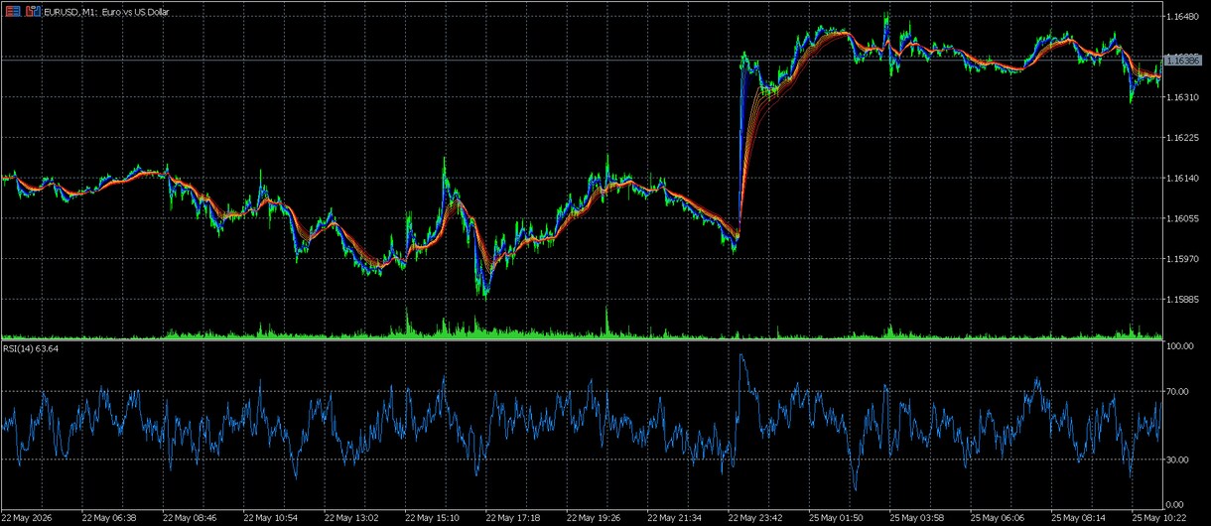The image size is (1211, 526).
Task: Click the 1.16055 price scale value
Action: pos(1183,219)
